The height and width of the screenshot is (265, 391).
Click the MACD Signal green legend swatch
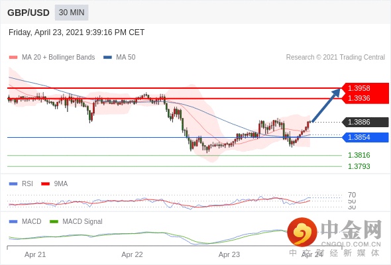click(x=54, y=222)
